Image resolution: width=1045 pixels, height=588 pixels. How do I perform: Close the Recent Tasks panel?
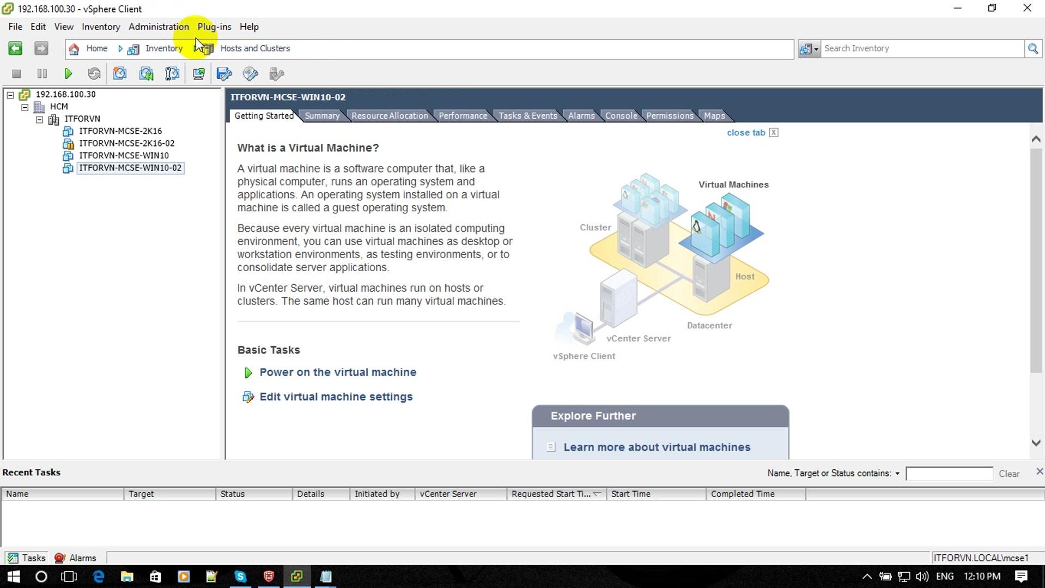[1039, 471]
